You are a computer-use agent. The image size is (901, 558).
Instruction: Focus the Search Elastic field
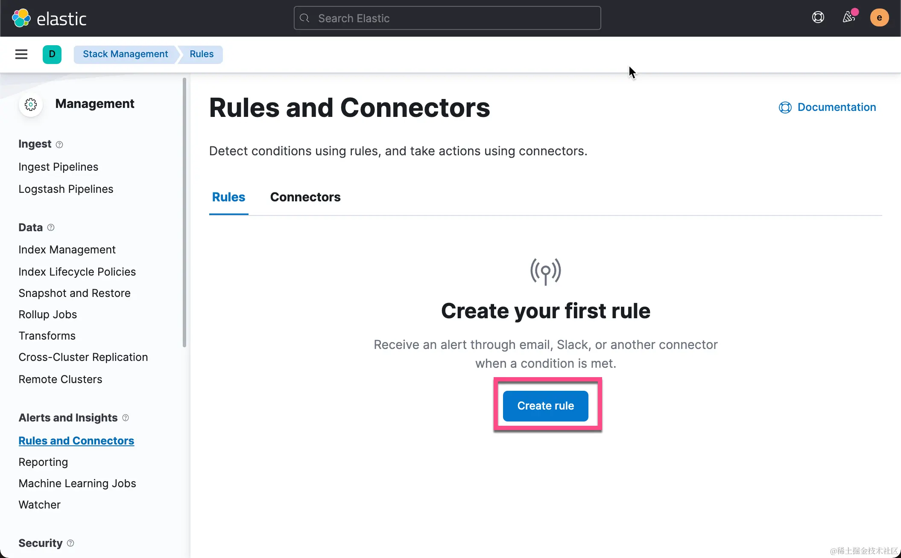(447, 18)
